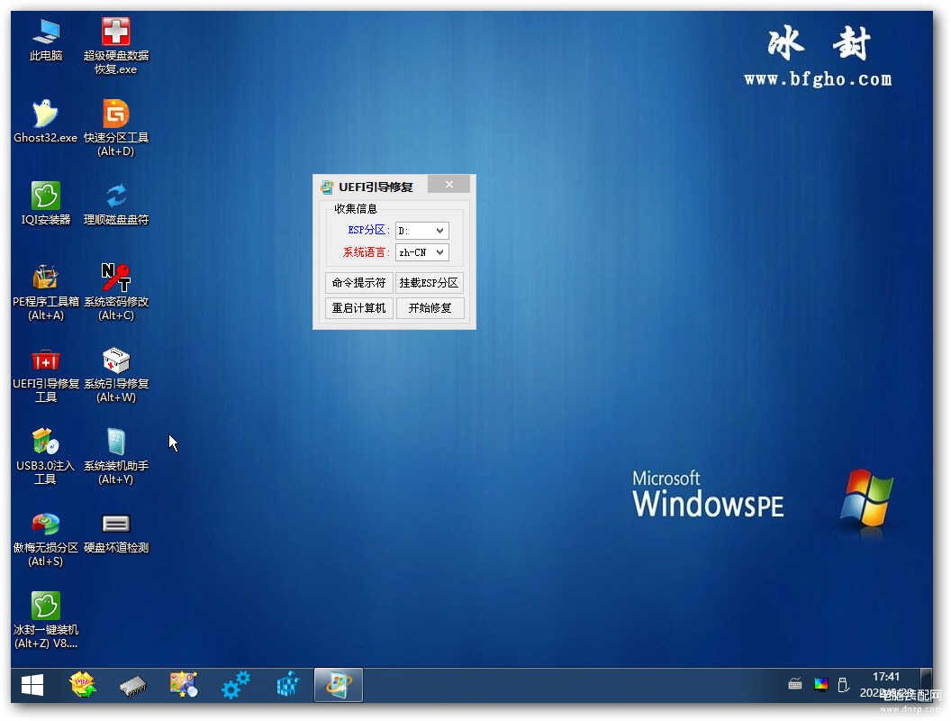This screenshot has height=721, width=951.
Task: Open PE程序工具箱 (Alt+A) icon
Action: pos(46,292)
